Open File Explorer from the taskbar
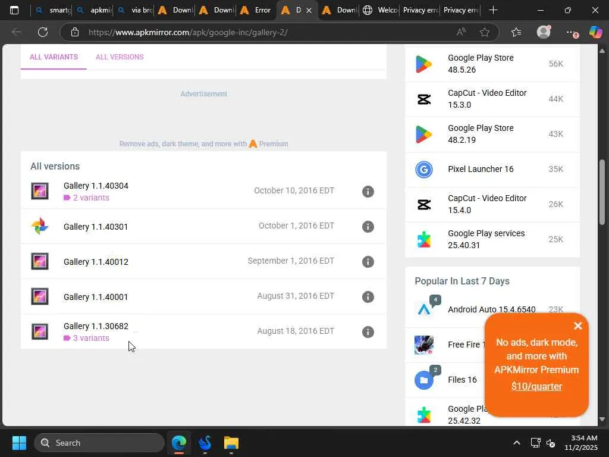609x457 pixels. 231,443
